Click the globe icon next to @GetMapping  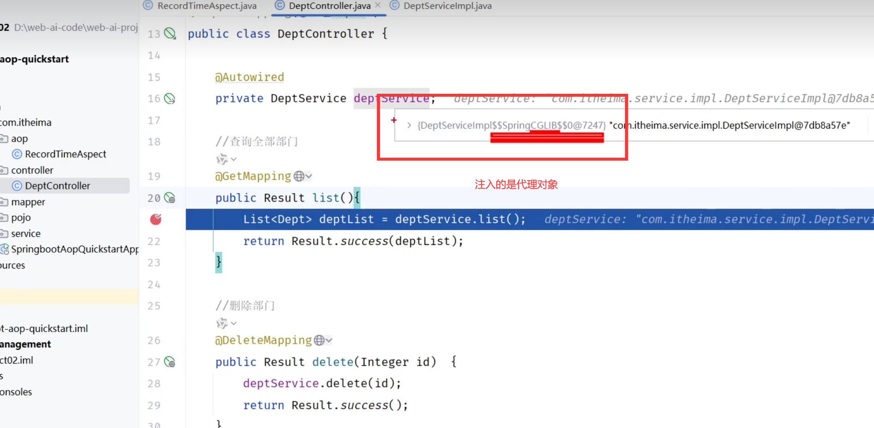[x=299, y=176]
